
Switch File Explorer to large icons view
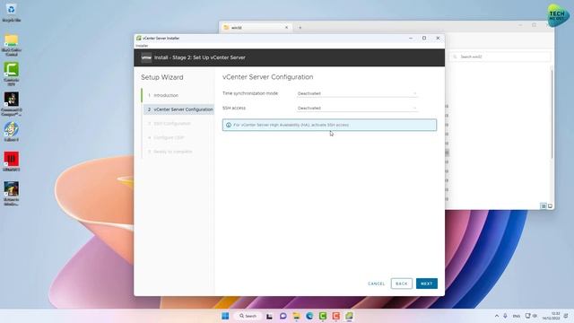point(550,206)
